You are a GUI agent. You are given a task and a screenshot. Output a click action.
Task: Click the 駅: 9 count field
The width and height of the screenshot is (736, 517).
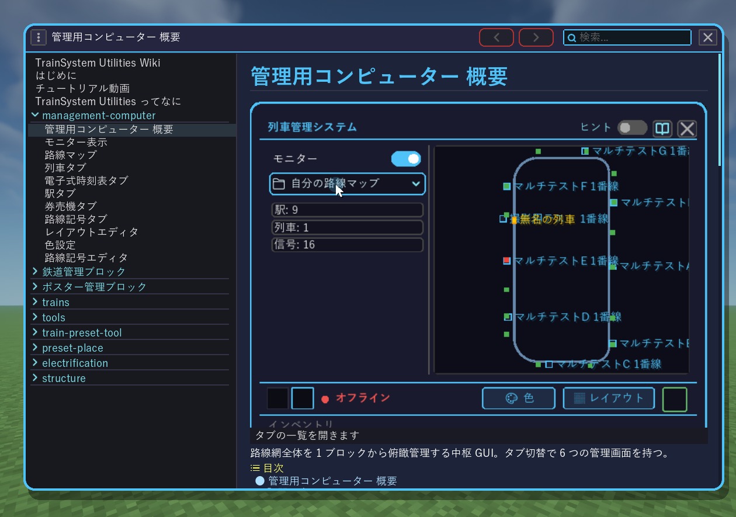348,210
